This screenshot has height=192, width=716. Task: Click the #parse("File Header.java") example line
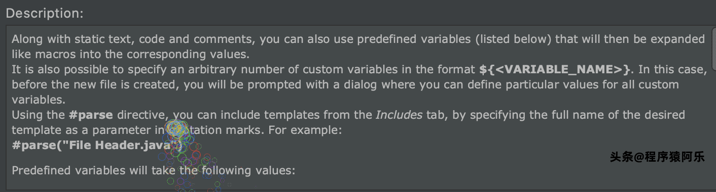pos(97,146)
